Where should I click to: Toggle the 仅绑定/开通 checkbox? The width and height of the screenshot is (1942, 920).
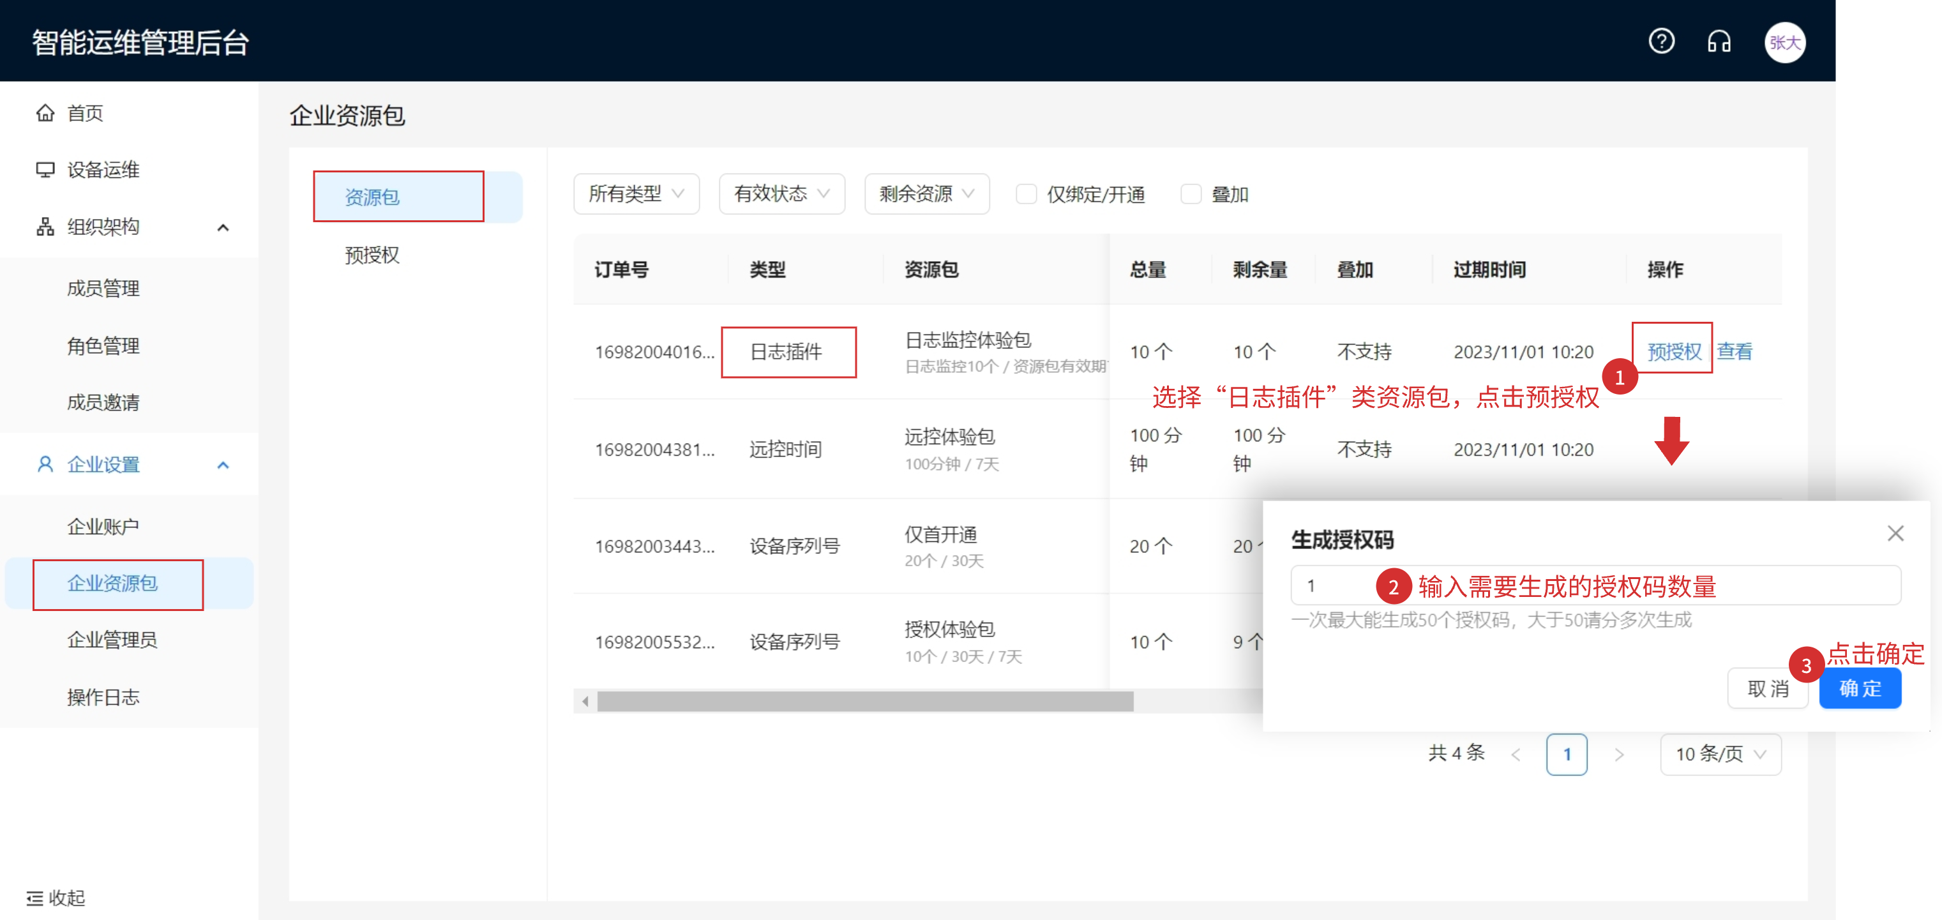1026,194
